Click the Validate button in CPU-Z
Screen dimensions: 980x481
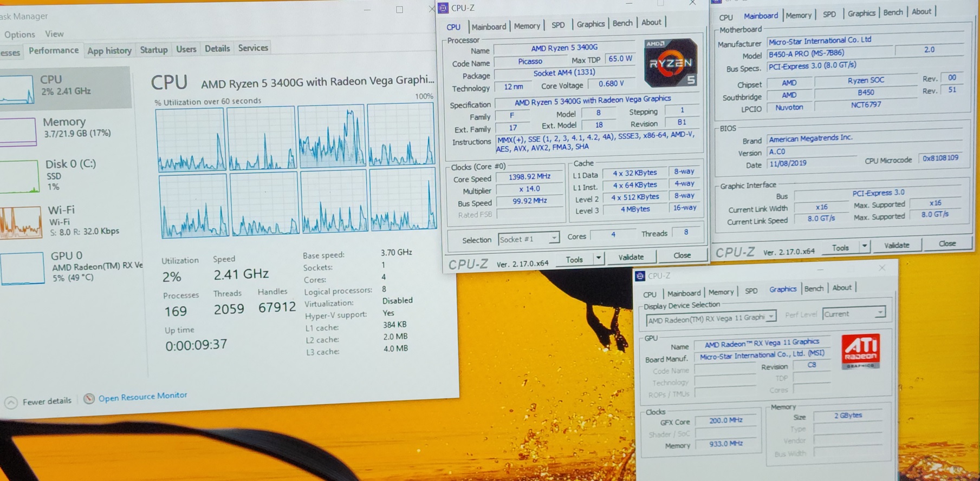coord(631,257)
